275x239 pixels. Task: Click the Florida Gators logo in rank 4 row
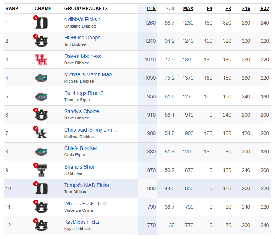click(41, 78)
